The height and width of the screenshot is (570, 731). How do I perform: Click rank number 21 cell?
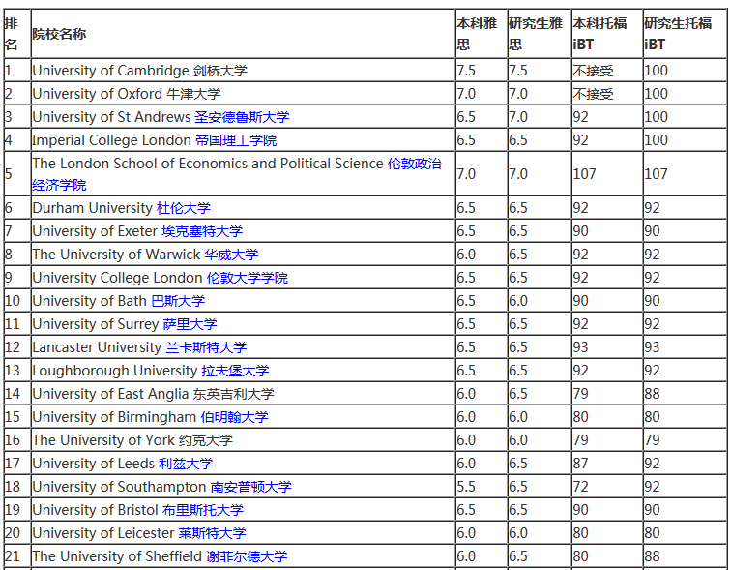(17, 556)
